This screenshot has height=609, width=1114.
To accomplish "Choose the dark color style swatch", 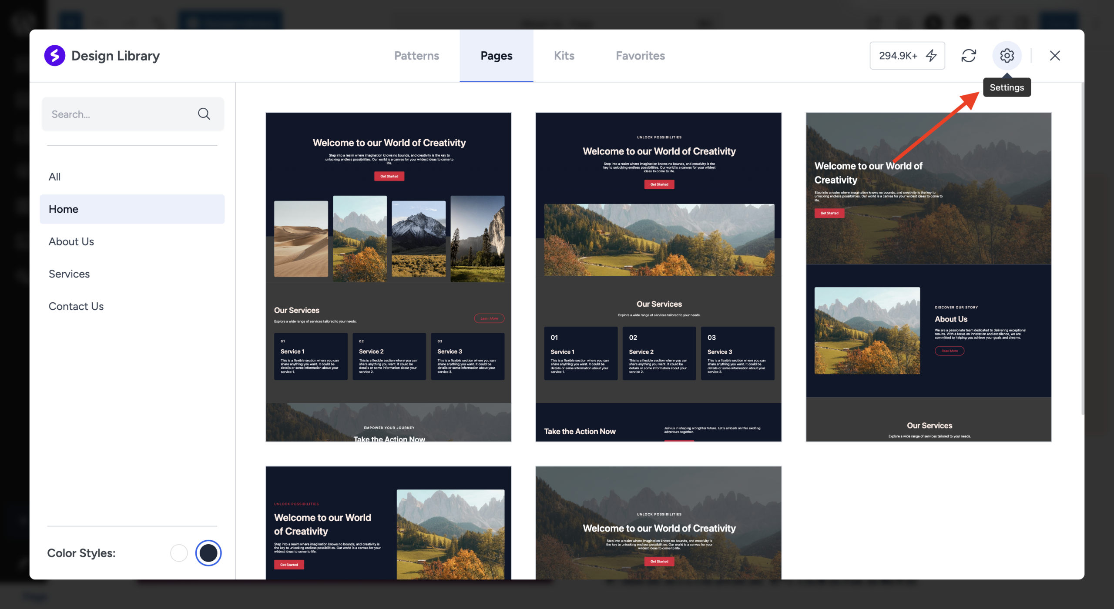I will 208,553.
